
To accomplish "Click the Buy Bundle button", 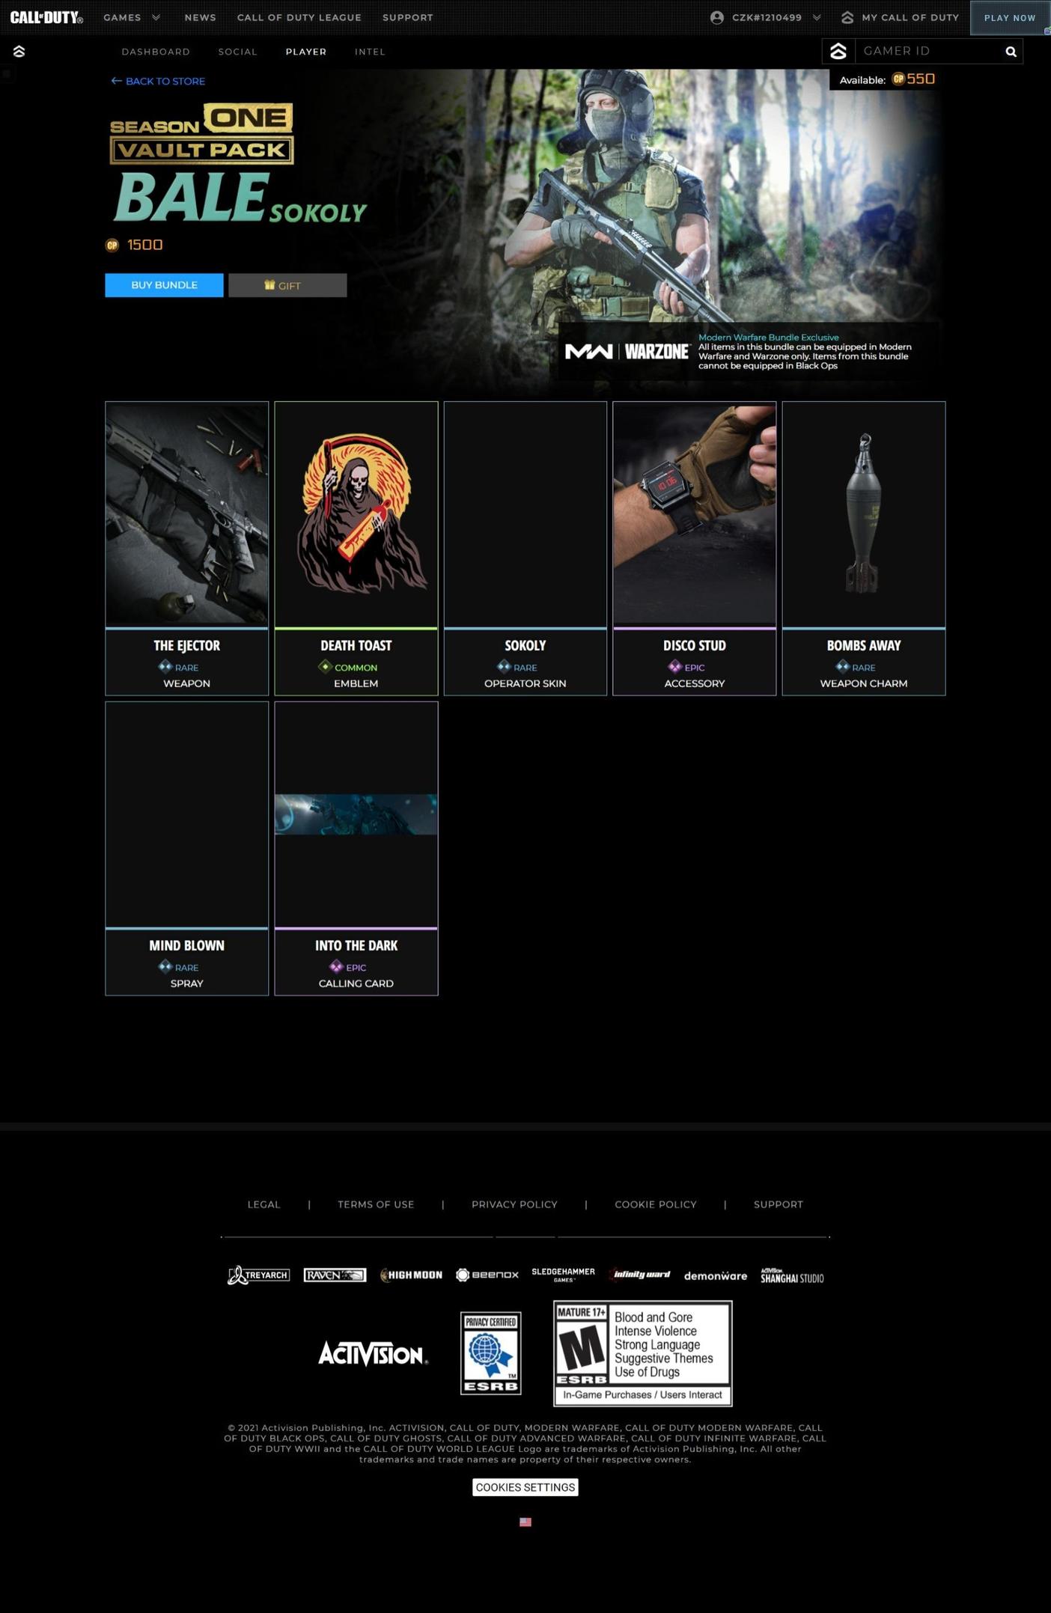I will coord(164,285).
